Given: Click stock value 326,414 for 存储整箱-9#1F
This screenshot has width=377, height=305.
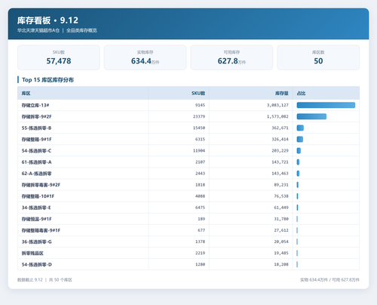Looking at the screenshot, I should (280, 139).
